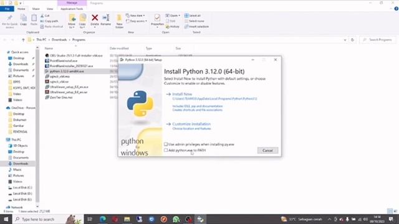This screenshot has height=224, width=399.
Task: Click the taskbar search box
Action: tap(49, 219)
